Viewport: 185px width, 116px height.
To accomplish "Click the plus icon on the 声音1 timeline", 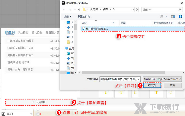I will pos(38,114).
